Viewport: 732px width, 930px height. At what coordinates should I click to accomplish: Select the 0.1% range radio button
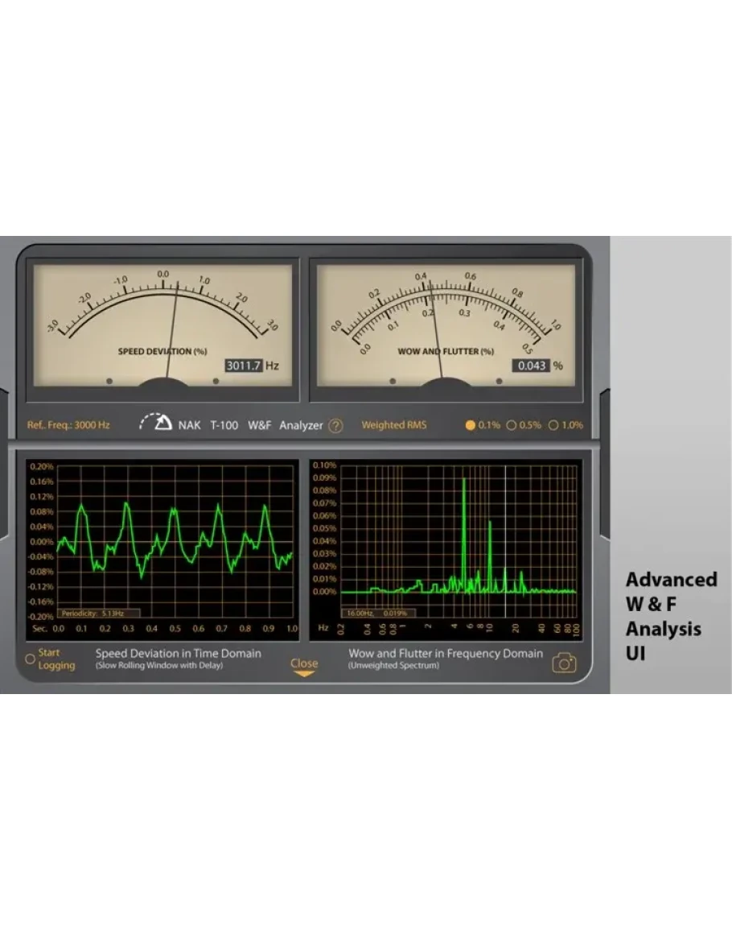pyautogui.click(x=471, y=425)
